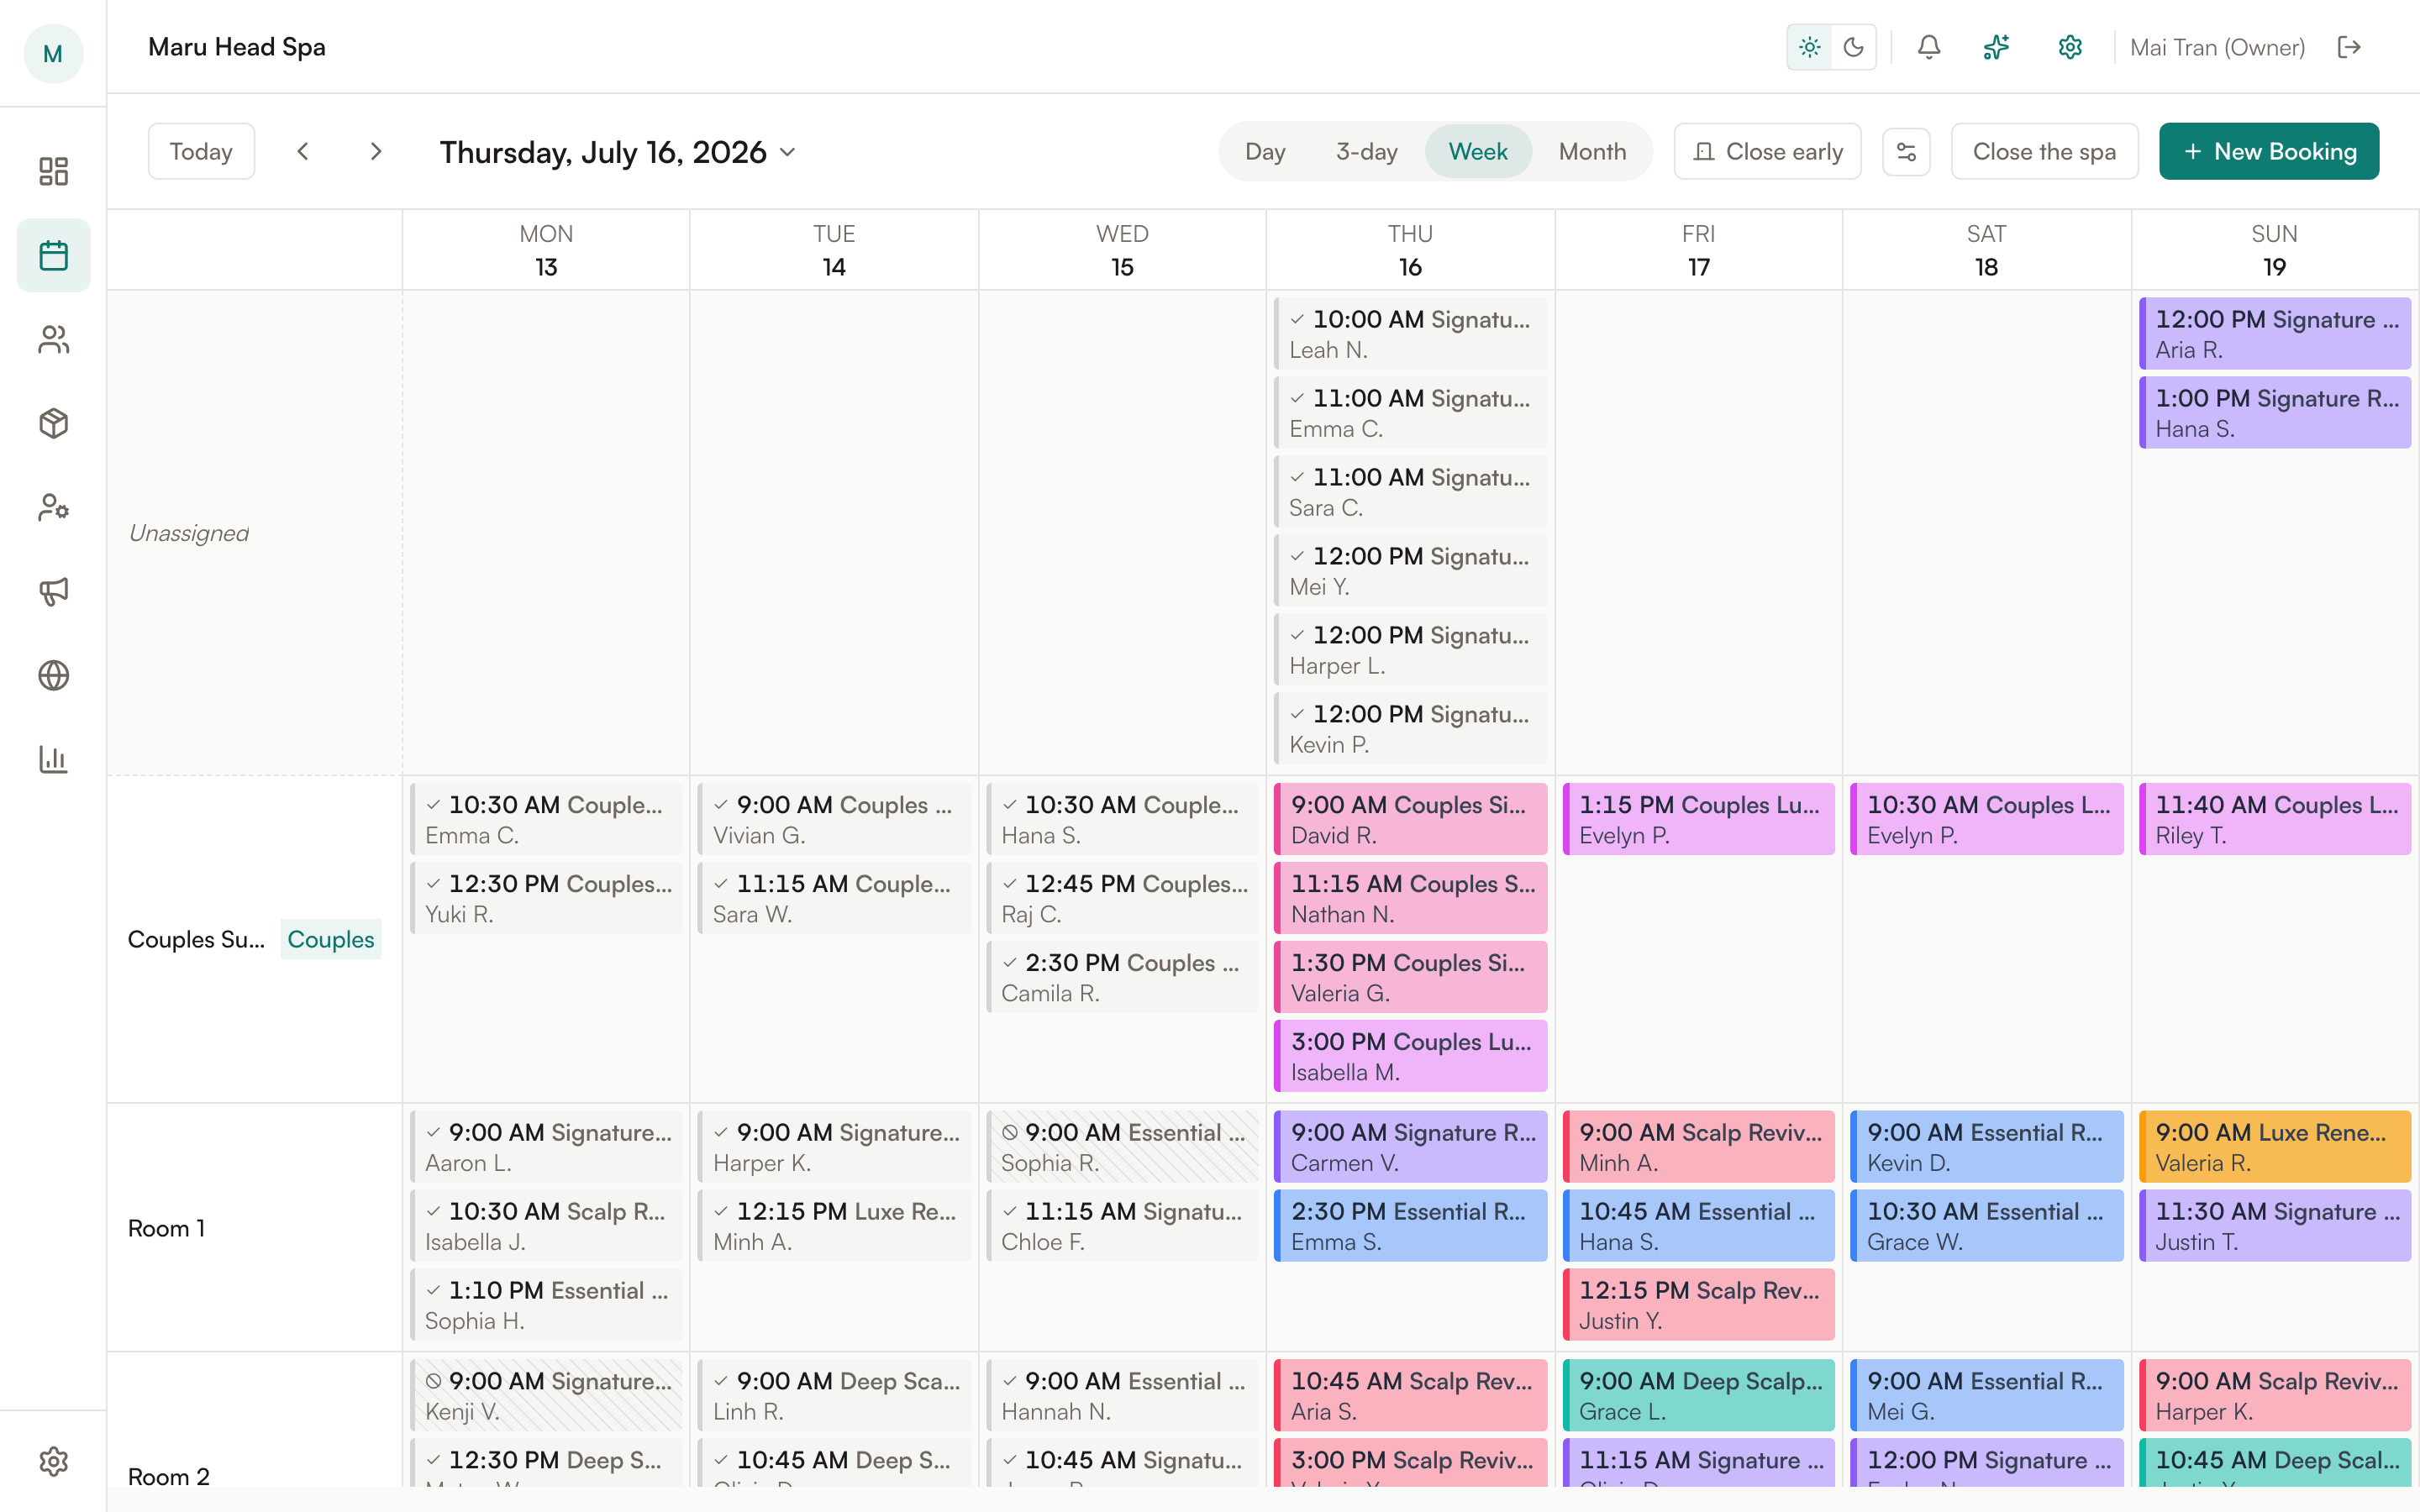
Task: Click the Close early button
Action: tap(1767, 151)
